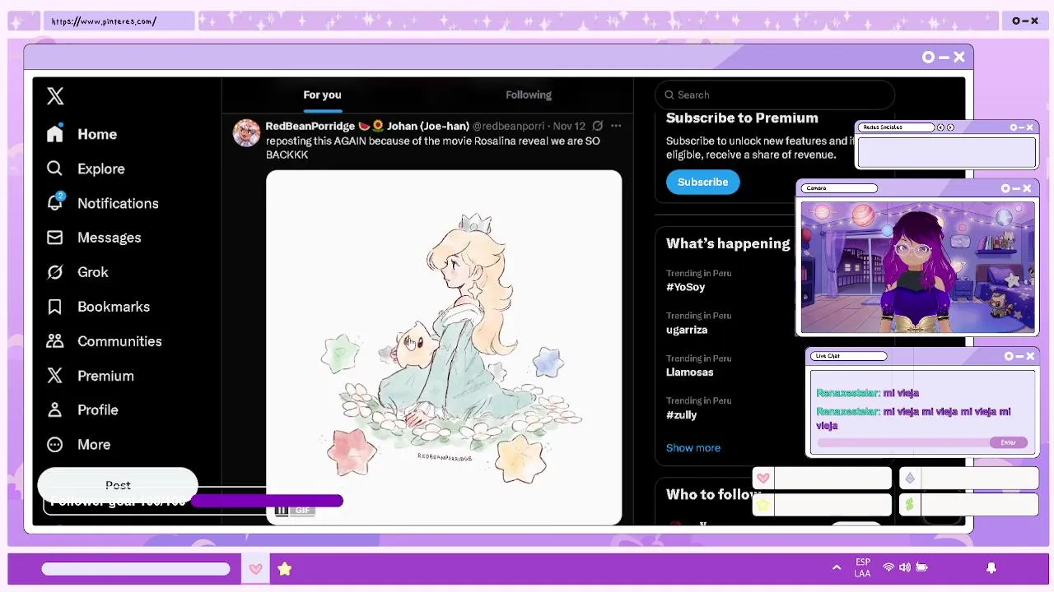Open the Wi-Fi network tray icon
1054x592 pixels.
[x=888, y=567]
